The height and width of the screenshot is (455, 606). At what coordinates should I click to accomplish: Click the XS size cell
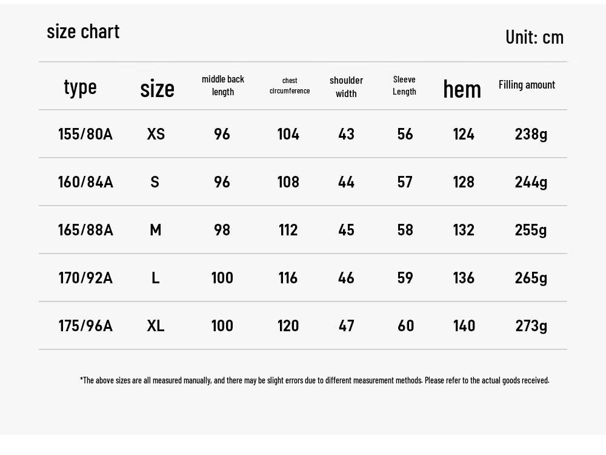tap(156, 134)
